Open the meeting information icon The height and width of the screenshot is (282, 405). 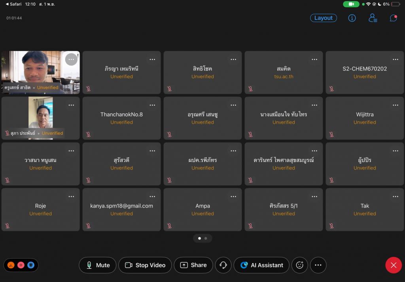[x=352, y=18]
